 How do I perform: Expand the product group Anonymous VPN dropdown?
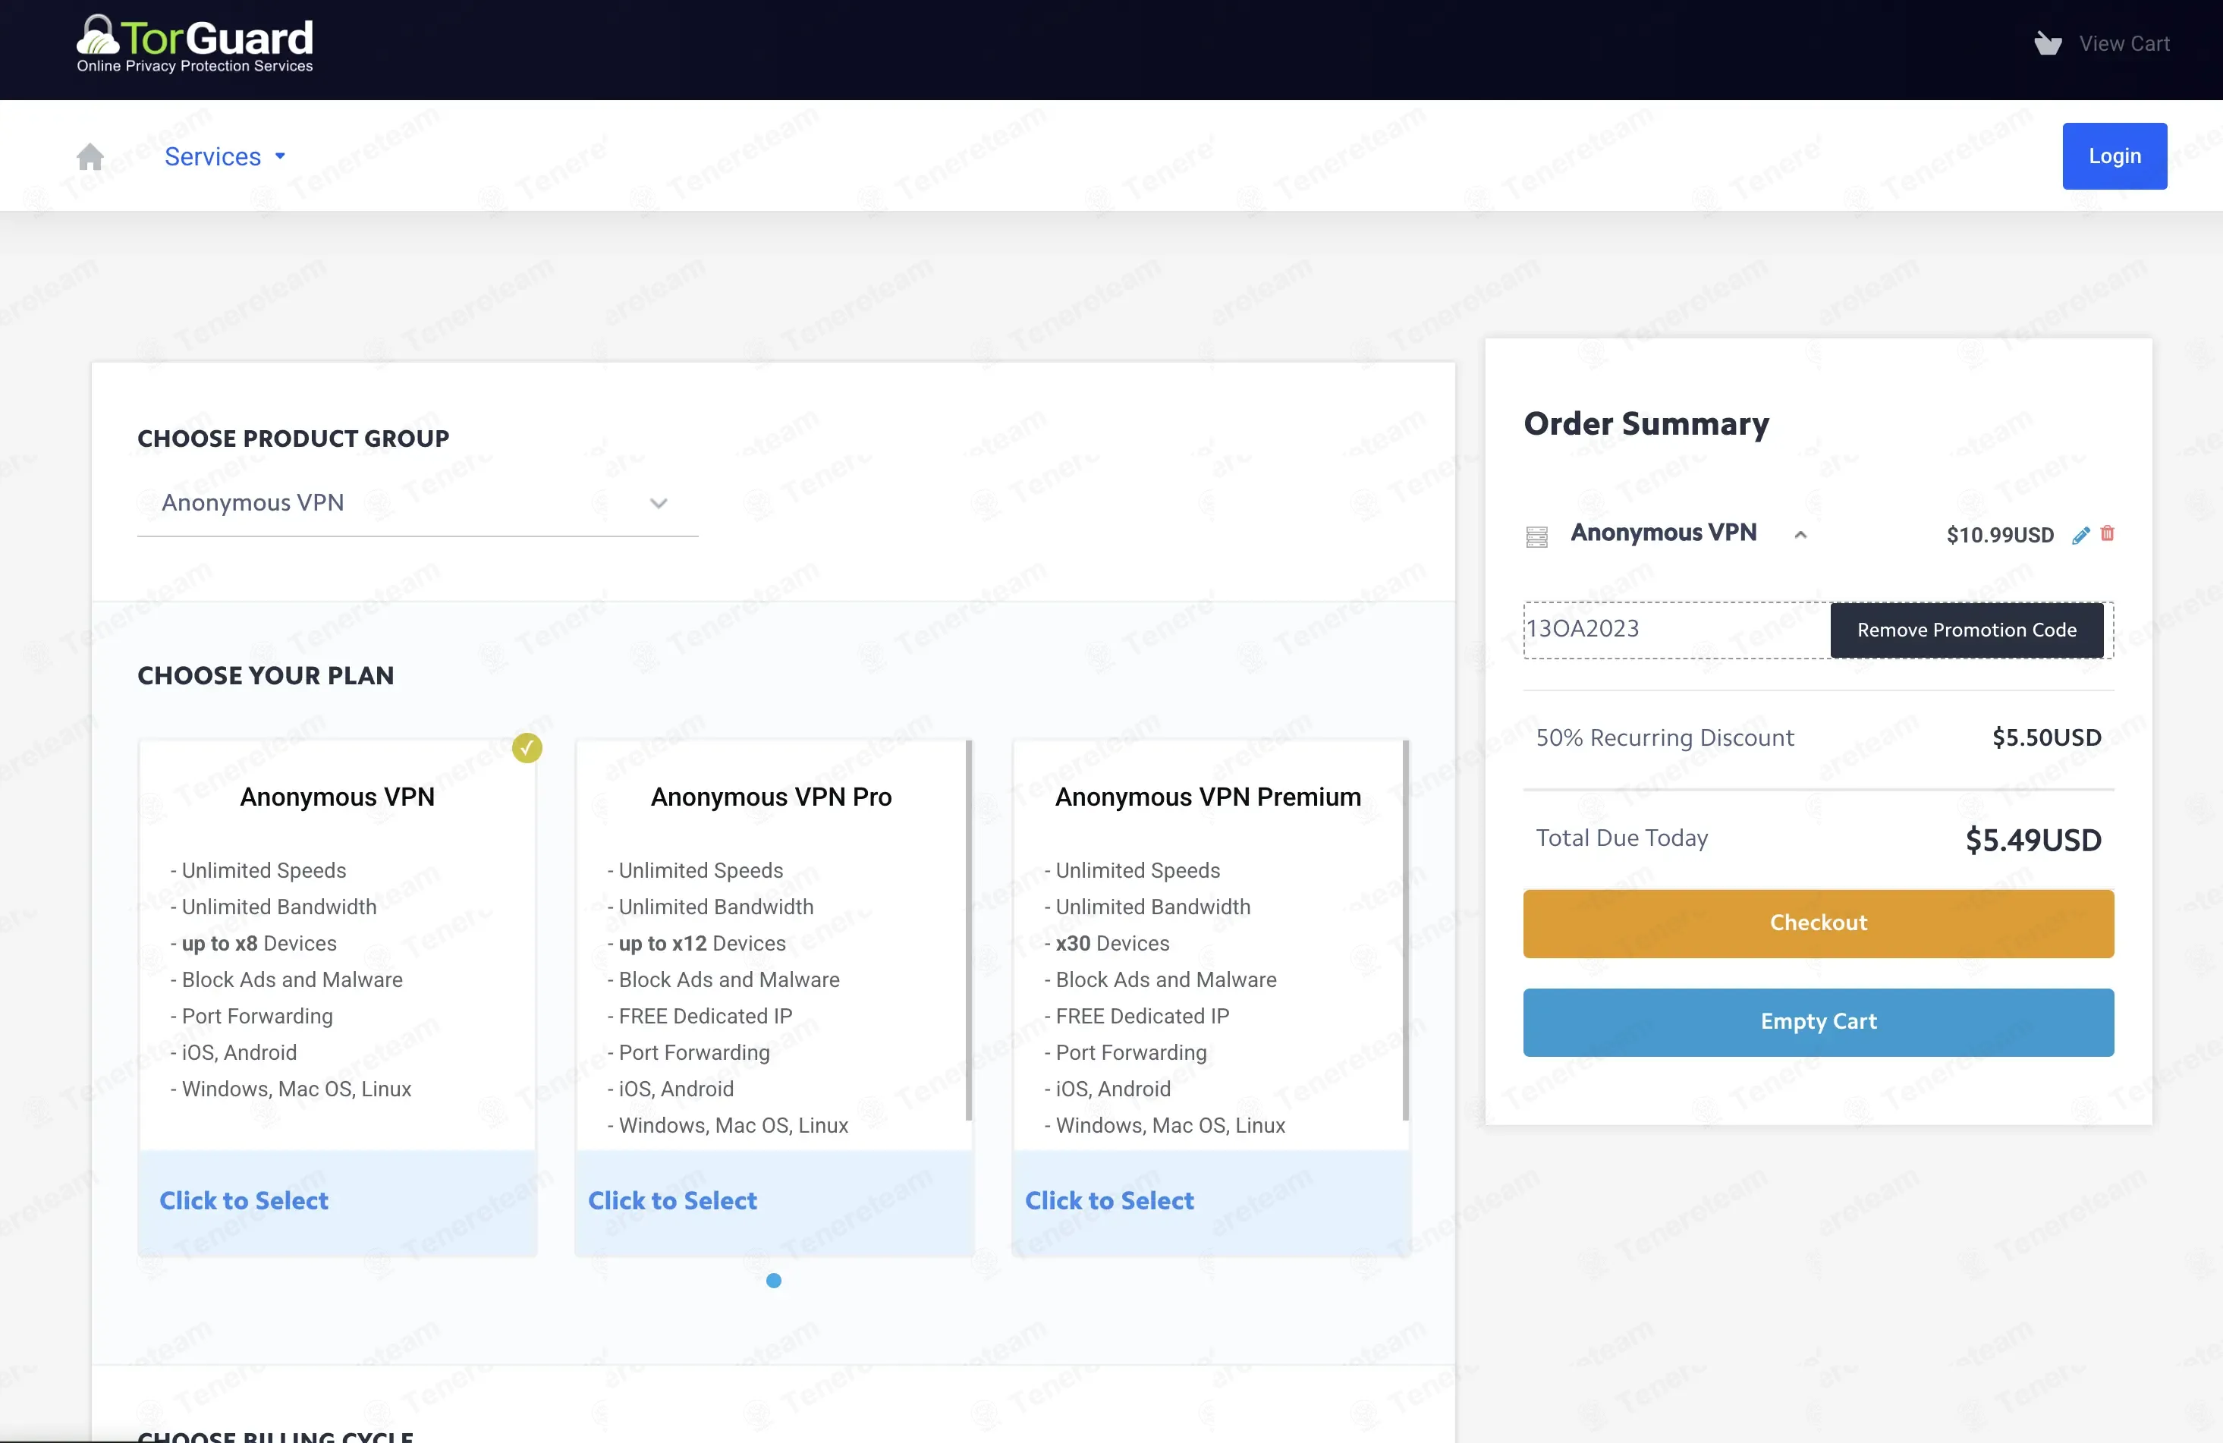pyautogui.click(x=417, y=502)
